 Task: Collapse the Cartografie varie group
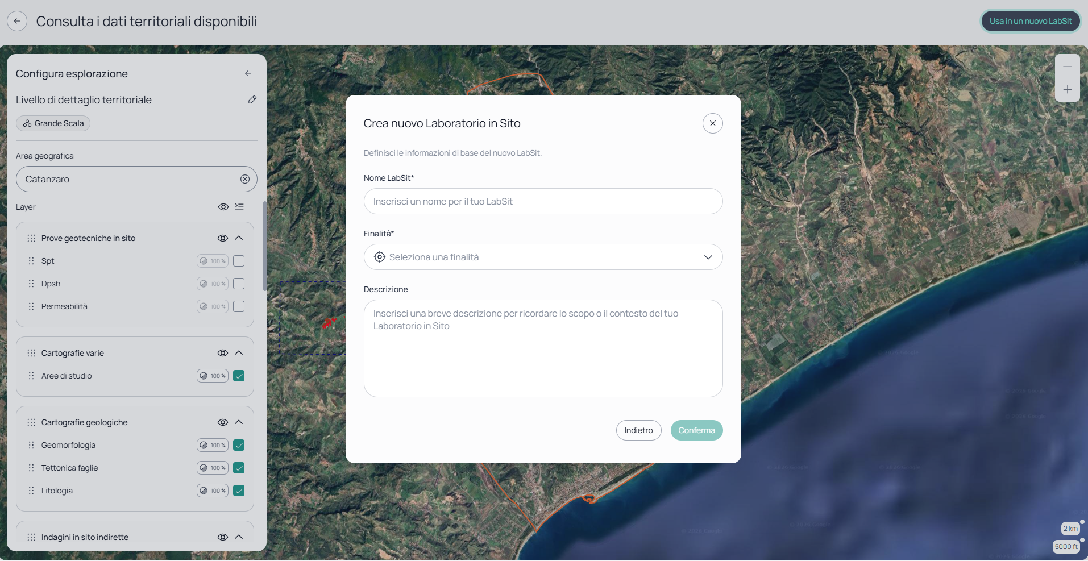(239, 353)
